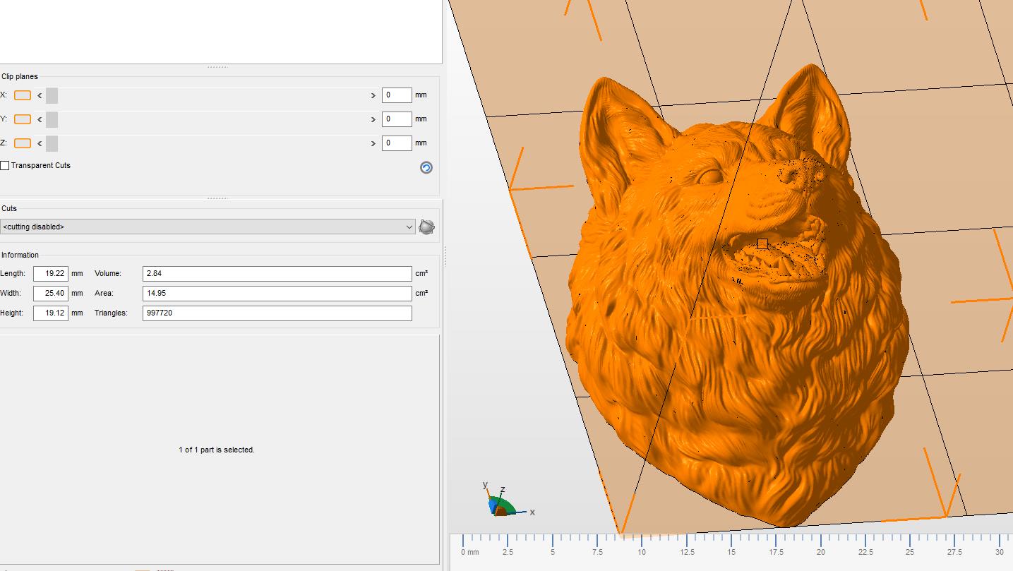Click the panel divider grip above Cuts

click(x=217, y=198)
